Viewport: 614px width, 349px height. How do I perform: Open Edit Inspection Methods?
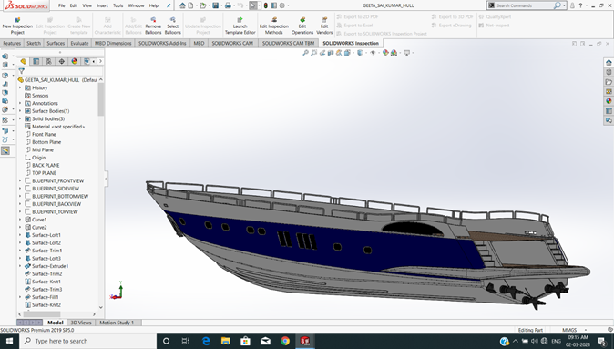273,26
